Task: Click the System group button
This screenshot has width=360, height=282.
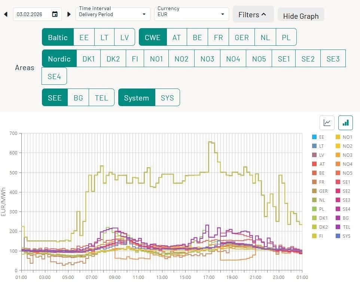Action: [x=136, y=98]
